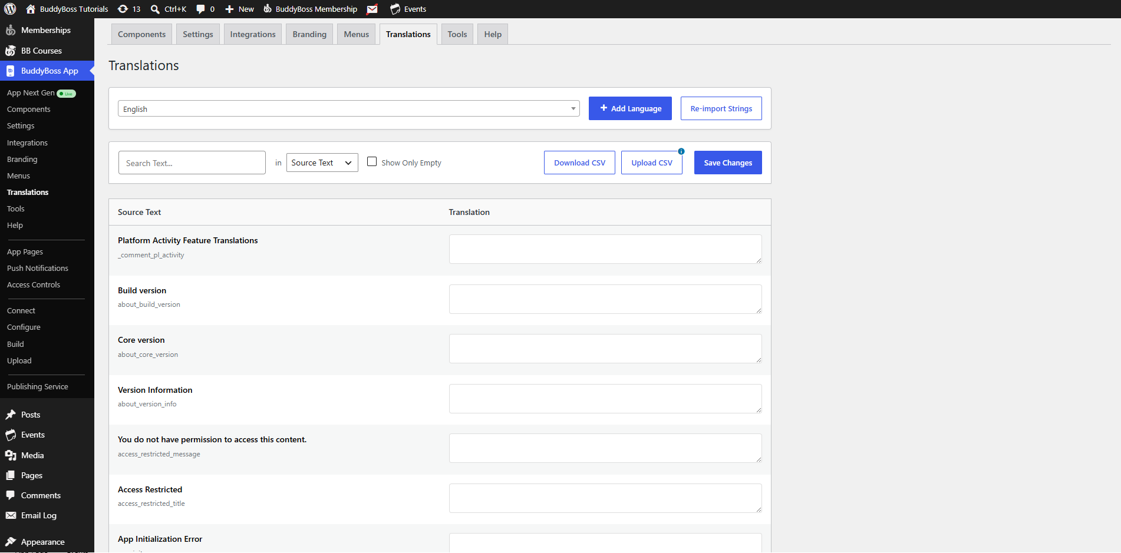The height and width of the screenshot is (553, 1121).
Task: Open Posts in the sidebar
Action: pyautogui.click(x=47, y=415)
